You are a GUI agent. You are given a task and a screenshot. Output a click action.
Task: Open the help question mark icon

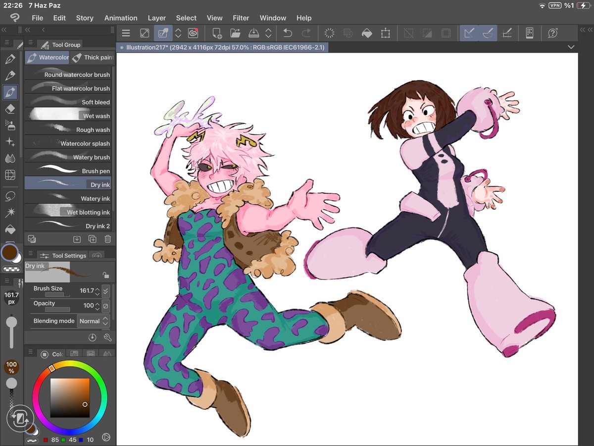point(553,33)
